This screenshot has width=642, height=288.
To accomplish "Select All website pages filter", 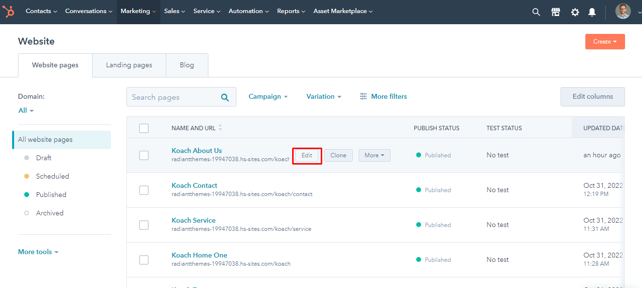I will 62,140.
